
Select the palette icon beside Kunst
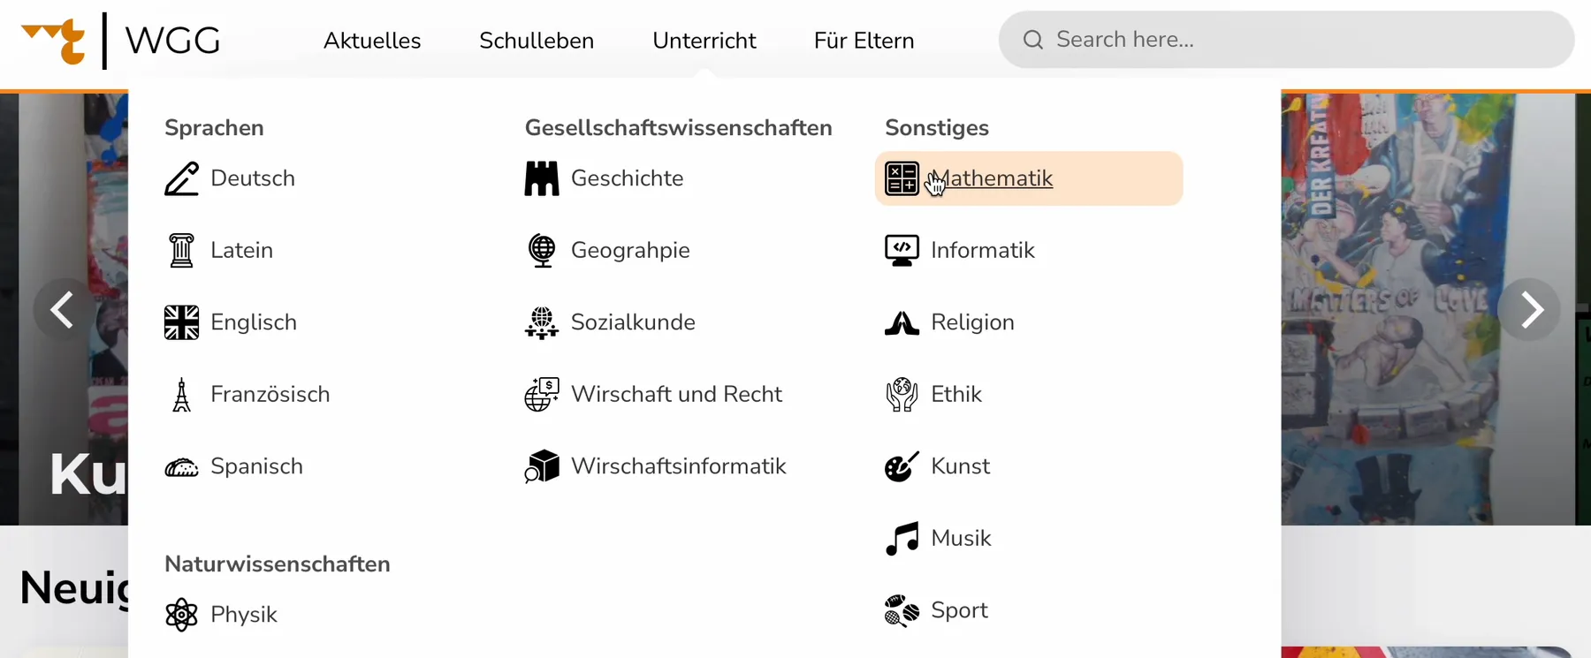901,466
